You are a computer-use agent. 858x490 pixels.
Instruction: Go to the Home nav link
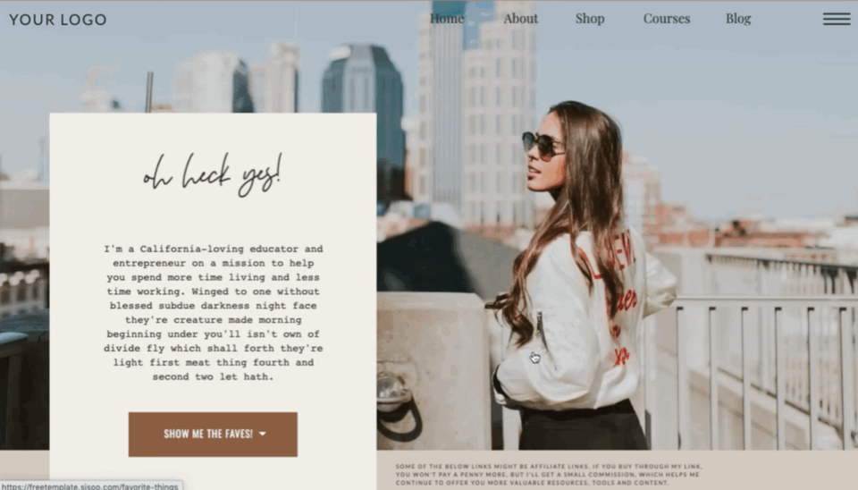click(447, 19)
